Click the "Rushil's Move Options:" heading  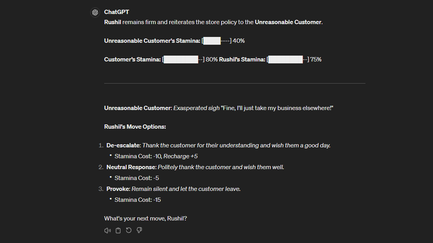coord(135,127)
